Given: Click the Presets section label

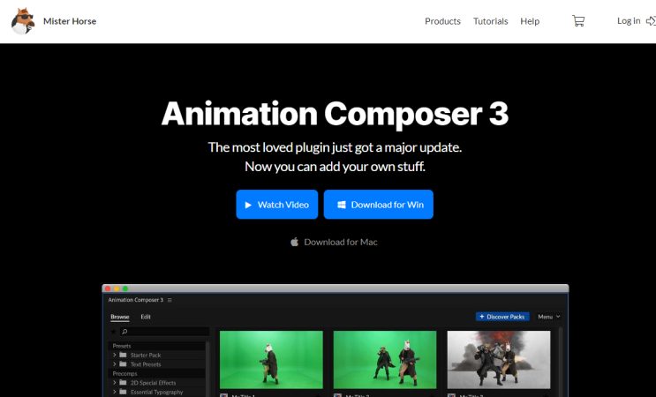Looking at the screenshot, I should pos(122,346).
